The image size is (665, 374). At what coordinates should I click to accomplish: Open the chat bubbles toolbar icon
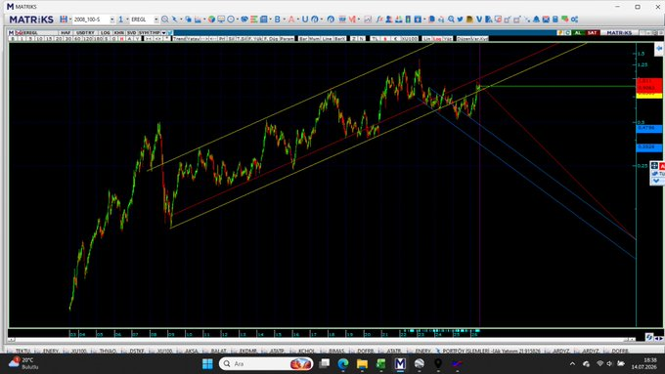(x=565, y=20)
